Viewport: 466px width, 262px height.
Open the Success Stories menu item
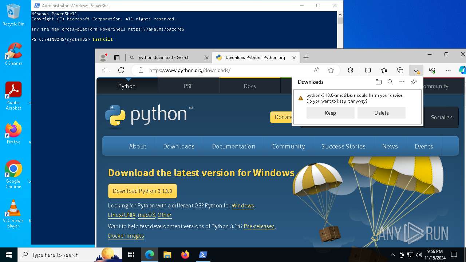(x=343, y=146)
